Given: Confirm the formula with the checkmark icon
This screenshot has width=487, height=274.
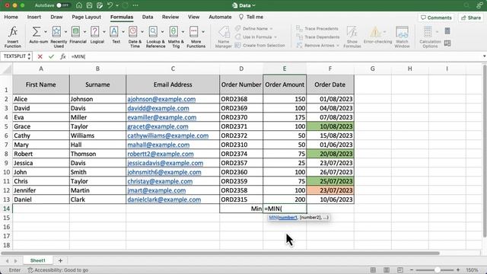Looking at the screenshot, I should 51,56.
